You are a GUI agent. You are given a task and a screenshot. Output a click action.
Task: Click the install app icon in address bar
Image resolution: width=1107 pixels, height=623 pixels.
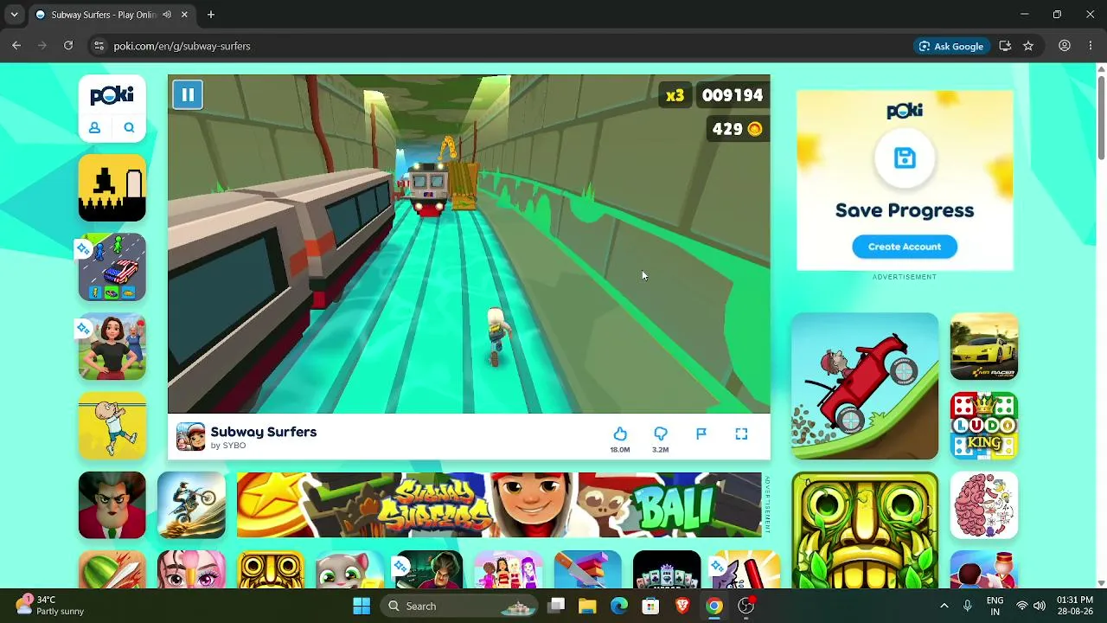point(1005,46)
